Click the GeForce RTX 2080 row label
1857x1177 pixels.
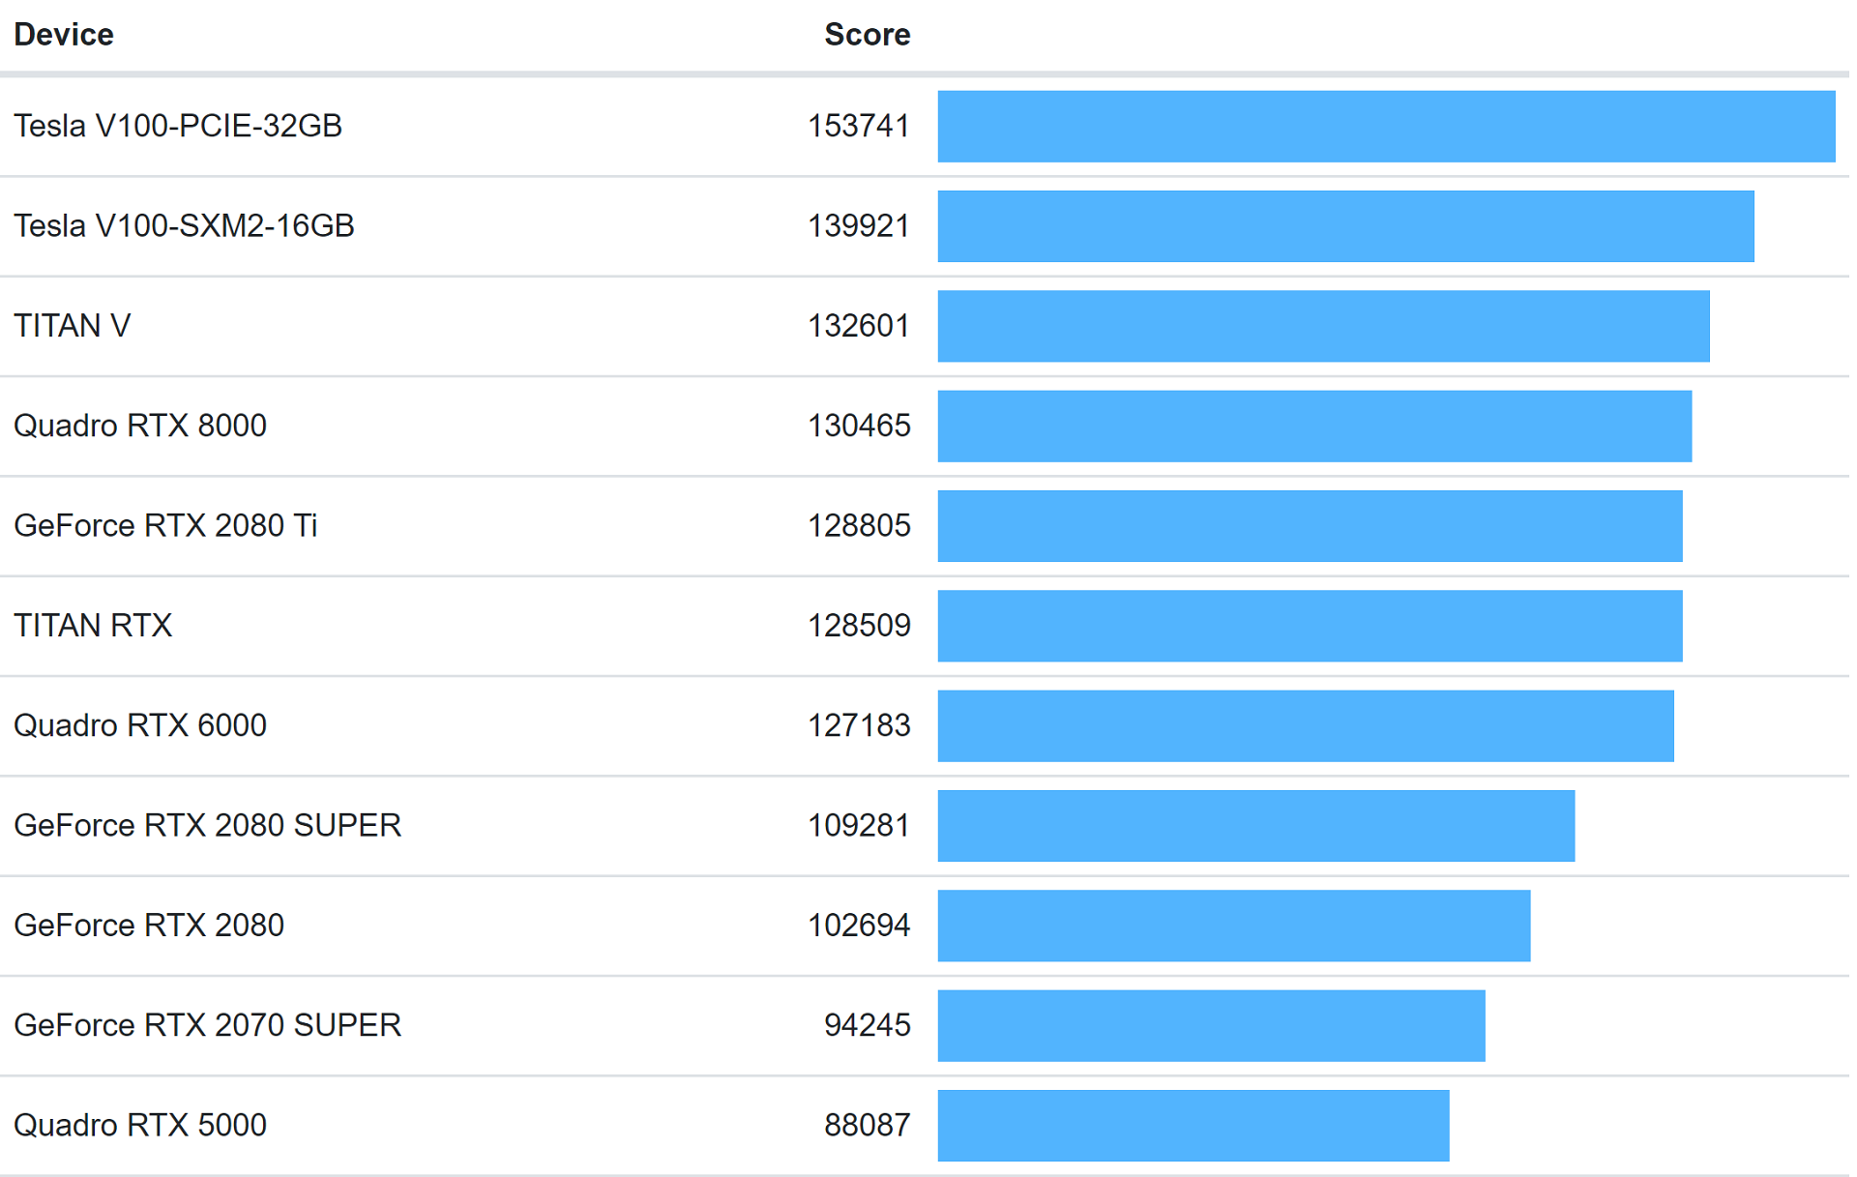pos(149,926)
